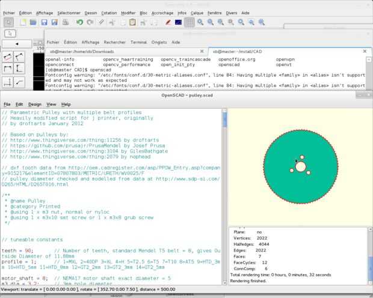Click the scissors cut icon

111,22
